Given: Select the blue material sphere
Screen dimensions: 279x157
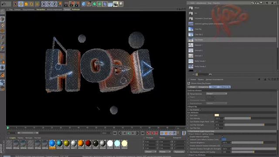Looking at the screenshot, I should click(52, 143).
